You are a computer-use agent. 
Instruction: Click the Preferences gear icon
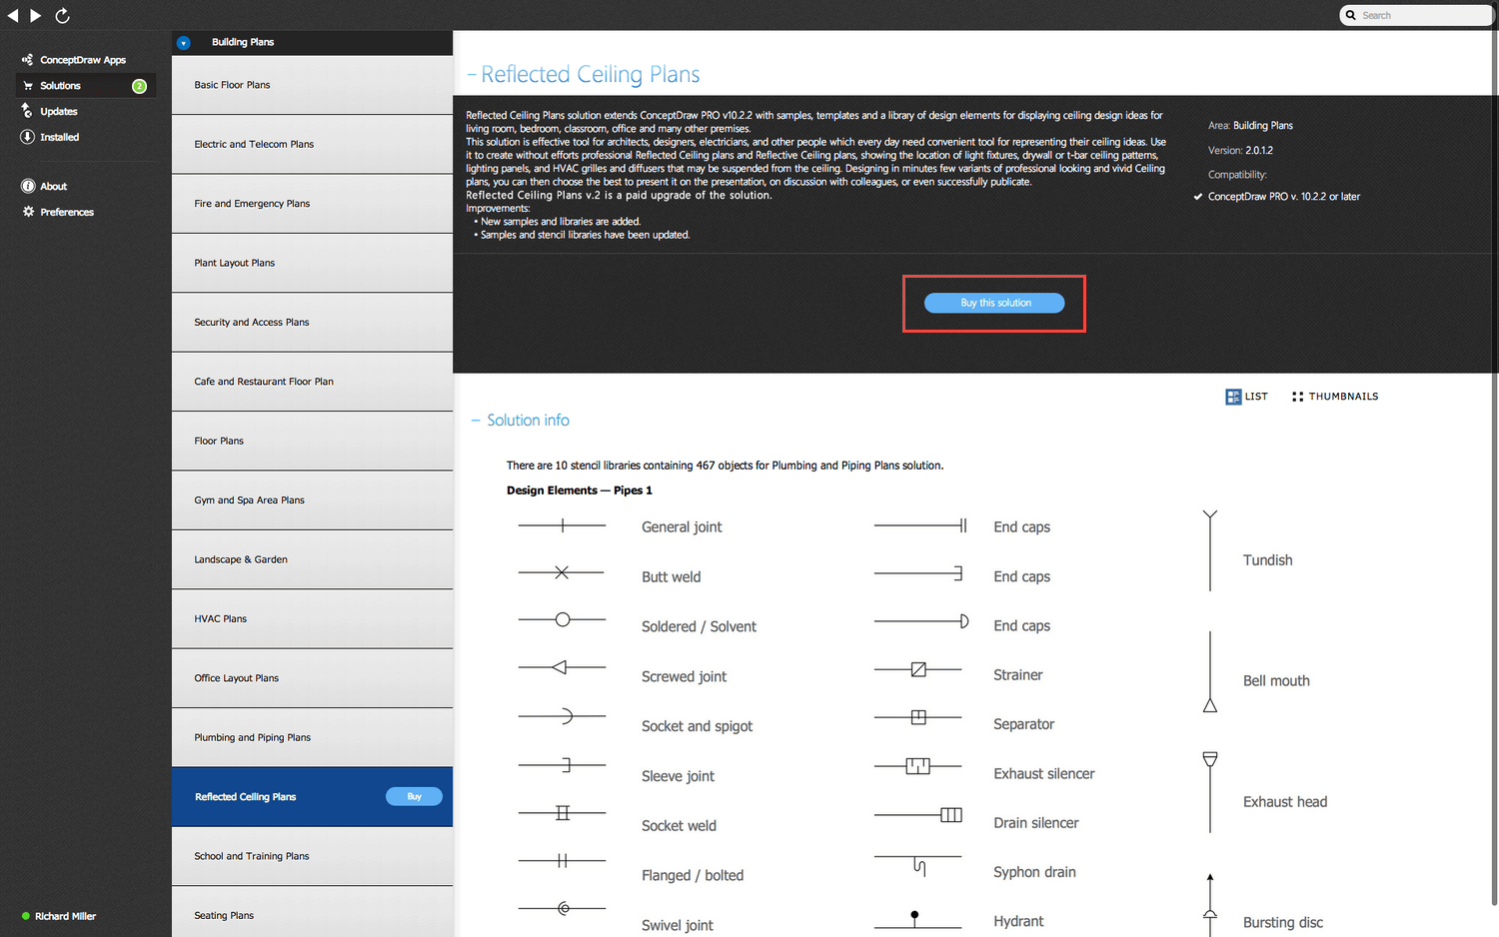(x=28, y=212)
